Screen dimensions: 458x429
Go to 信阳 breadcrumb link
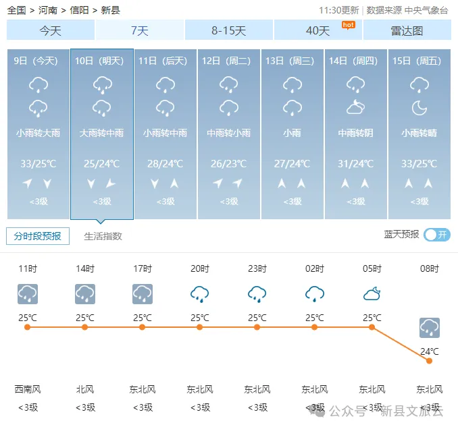pos(79,10)
